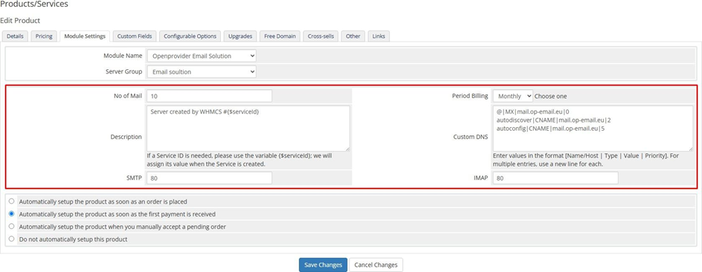The width and height of the screenshot is (702, 272).
Task: Click Cancel Changes button
Action: (376, 265)
